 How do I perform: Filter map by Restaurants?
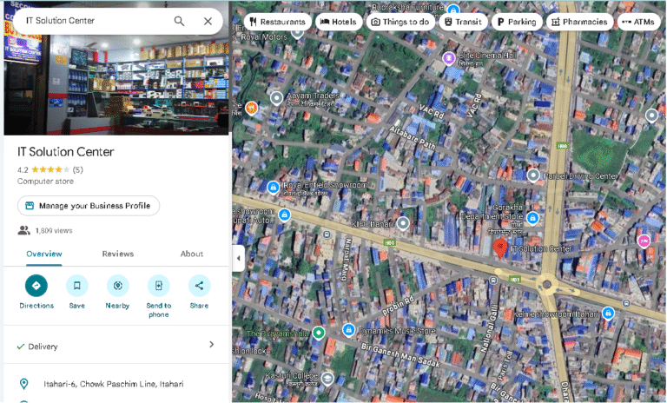click(x=276, y=22)
